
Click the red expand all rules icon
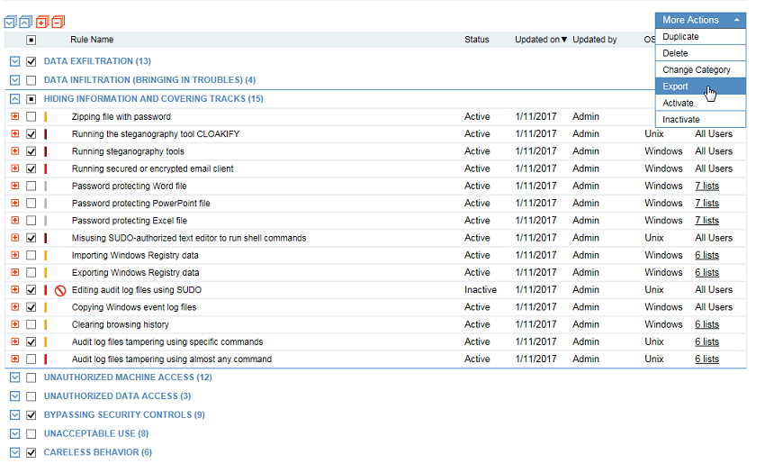click(42, 22)
